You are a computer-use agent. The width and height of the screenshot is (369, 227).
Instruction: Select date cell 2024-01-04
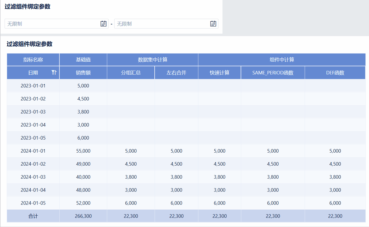(33, 190)
